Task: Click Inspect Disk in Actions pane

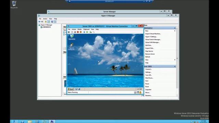Action: click(150, 48)
